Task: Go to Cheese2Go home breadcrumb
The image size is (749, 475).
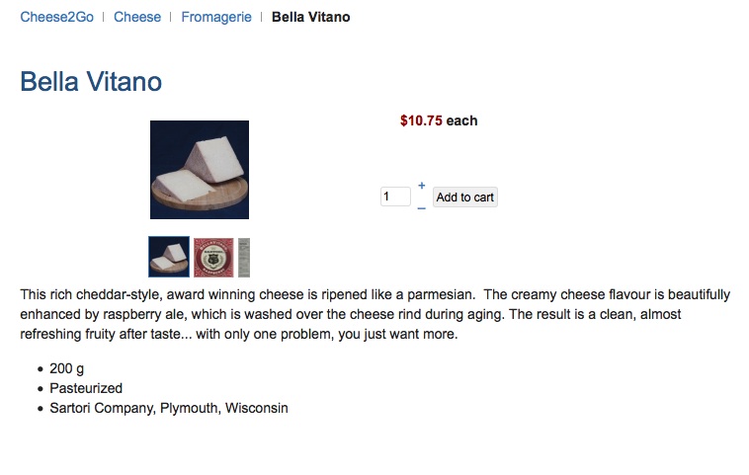Action: point(57,17)
